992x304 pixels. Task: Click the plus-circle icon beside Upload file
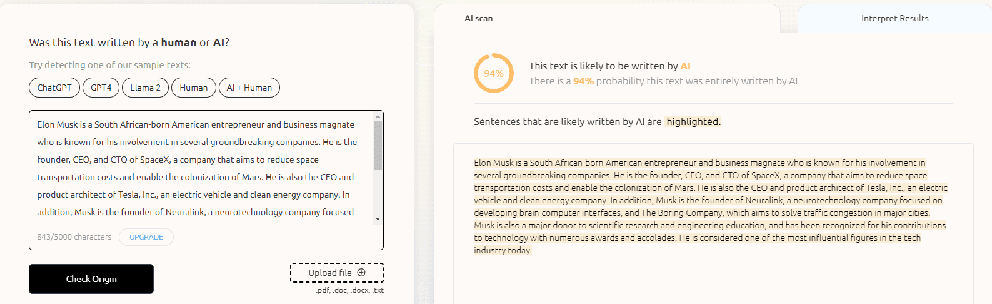tap(361, 273)
